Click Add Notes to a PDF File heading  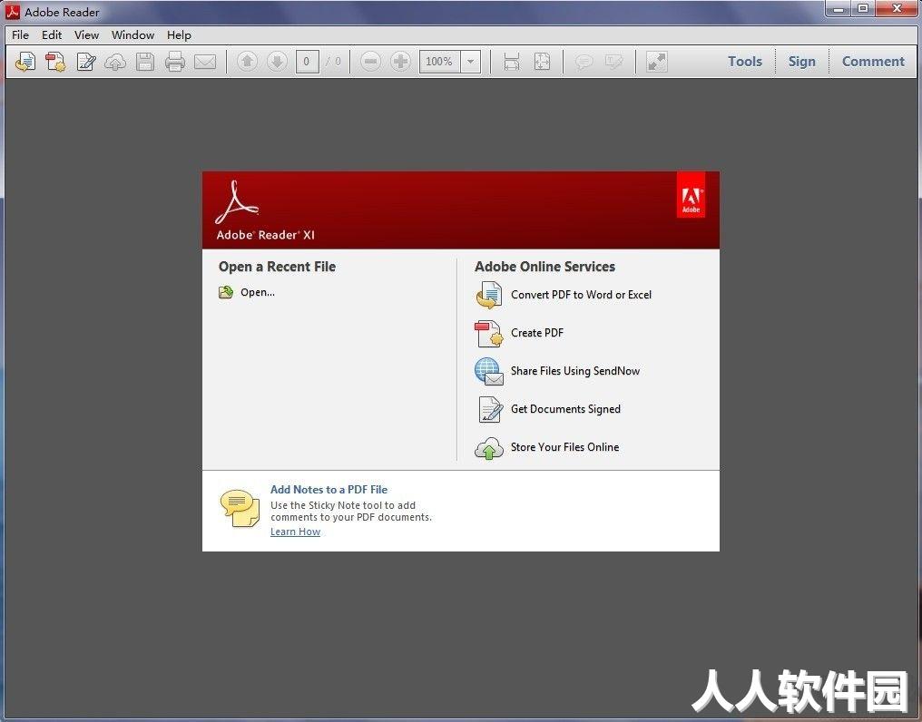pos(329,489)
